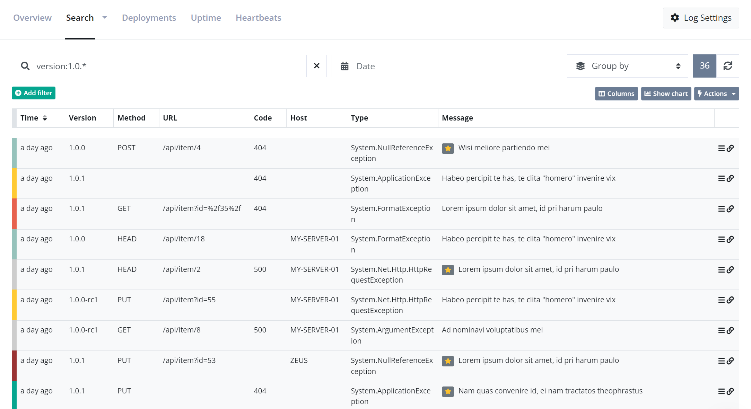Image resolution: width=751 pixels, height=409 pixels.
Task: Switch to the Deployments tab
Action: 149,18
